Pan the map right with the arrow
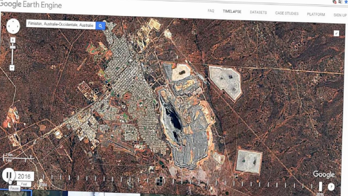The width and height of the screenshot is (348, 196). coord(18,26)
